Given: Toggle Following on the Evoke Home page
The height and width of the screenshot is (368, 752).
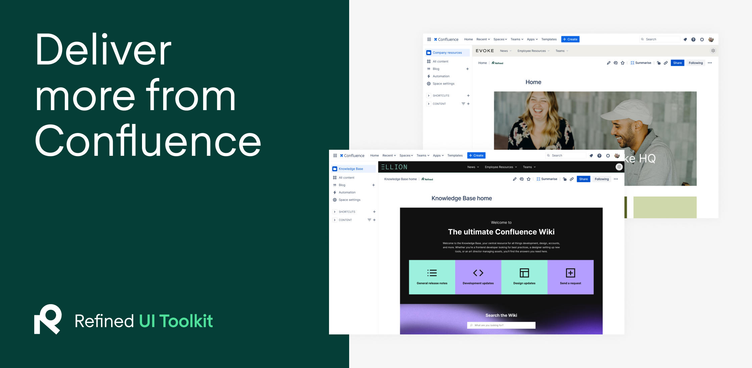Looking at the screenshot, I should tap(696, 63).
